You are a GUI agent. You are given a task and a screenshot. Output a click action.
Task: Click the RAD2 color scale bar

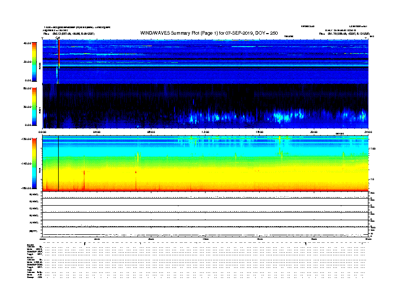[x=34, y=62]
